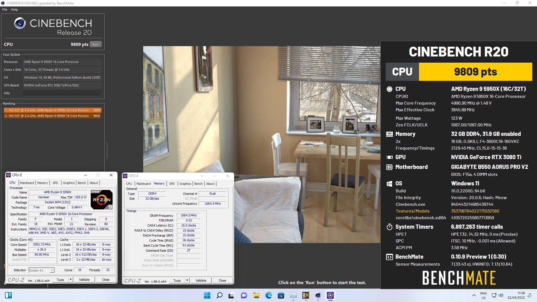
Task: Launch Microsoft Edge from the taskbar
Action: [268, 295]
